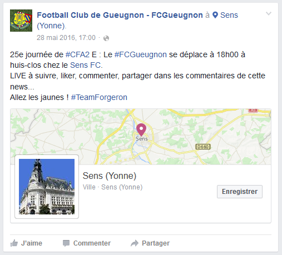282x255 pixels.
Task: Click the Partager arrow icon
Action: pos(135,243)
